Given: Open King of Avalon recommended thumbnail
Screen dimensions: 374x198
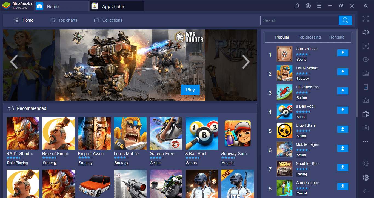Looking at the screenshot, I should tap(95, 133).
